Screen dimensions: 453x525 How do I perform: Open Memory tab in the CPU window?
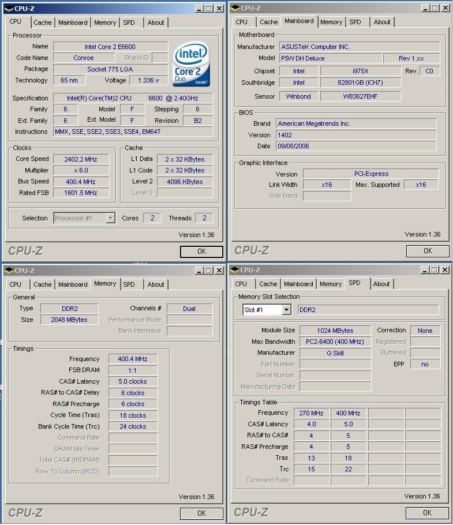[105, 22]
